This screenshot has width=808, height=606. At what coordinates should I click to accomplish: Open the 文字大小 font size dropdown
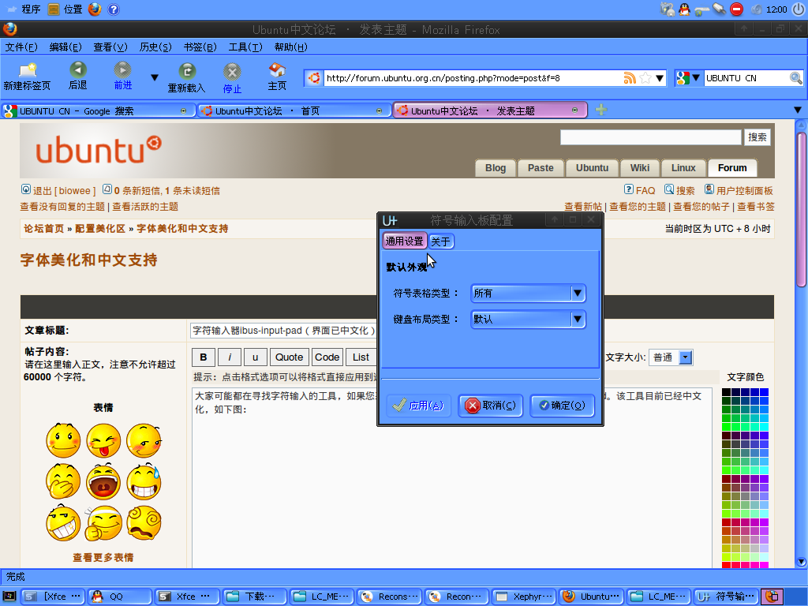(671, 357)
